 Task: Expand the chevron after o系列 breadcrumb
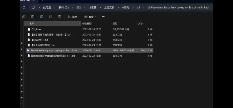[133, 8]
